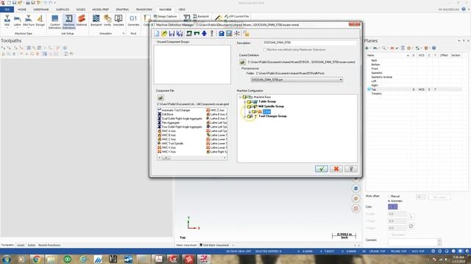Click the magnifier icon in Planes toolbar
The height and width of the screenshot is (264, 471).
point(384,48)
